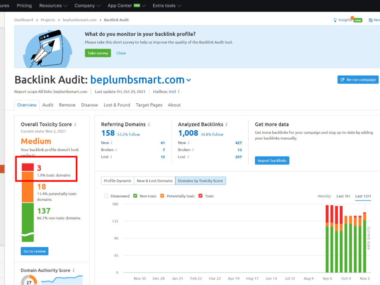
Task: Click the Re-run campaign button
Action: (x=358, y=80)
